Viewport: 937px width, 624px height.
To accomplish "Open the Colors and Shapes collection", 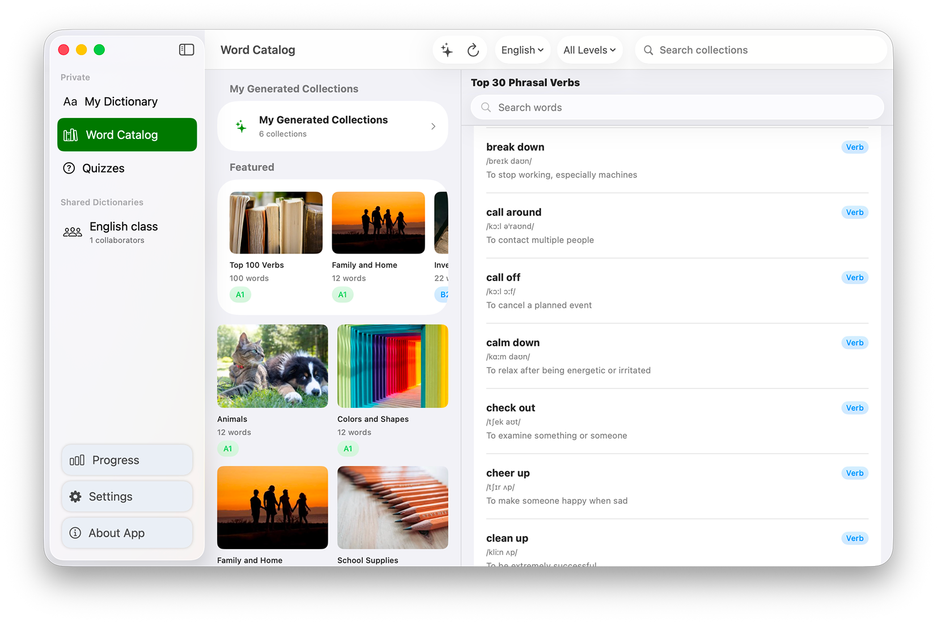I will tap(392, 366).
